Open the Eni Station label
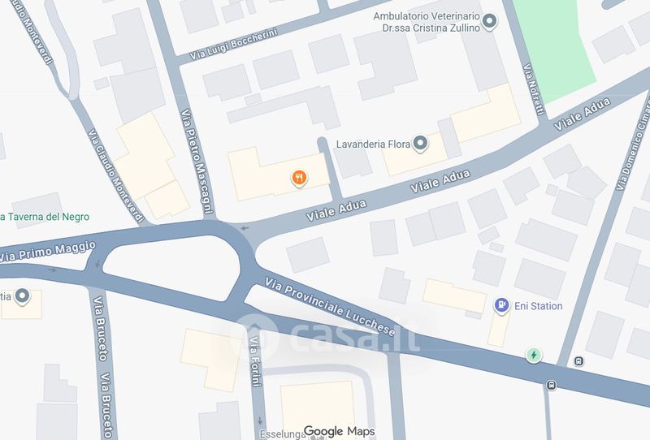The image size is (650, 440). 538,306
